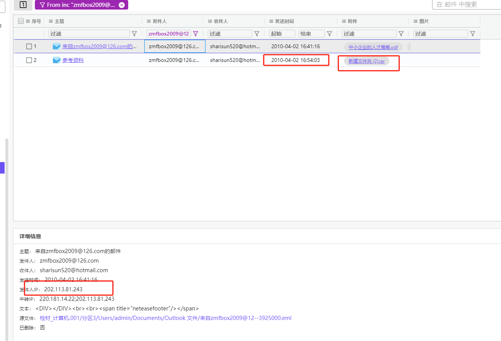501x341 pixels.
Task: Click the funnel icon of 附件 filter
Action: tap(401, 34)
